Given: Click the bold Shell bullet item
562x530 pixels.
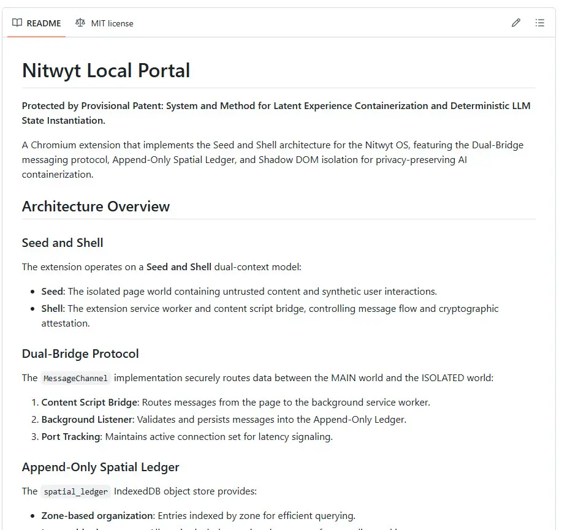Looking at the screenshot, I should 270,316.
